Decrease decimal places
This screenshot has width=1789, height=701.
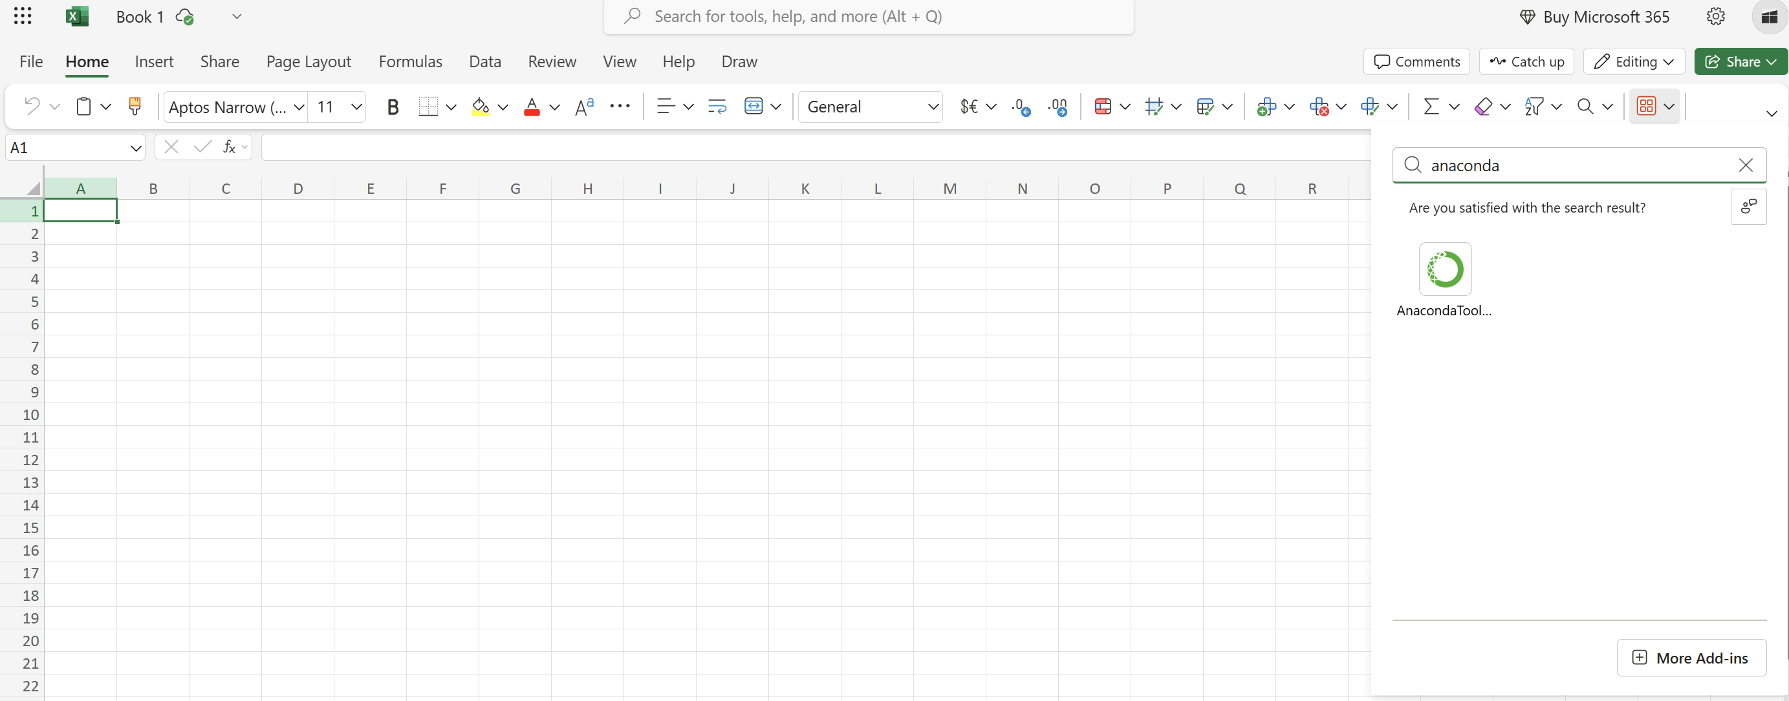(1021, 106)
